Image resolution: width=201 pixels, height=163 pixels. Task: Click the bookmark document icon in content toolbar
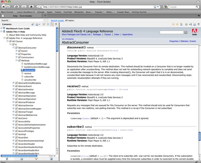186,24
